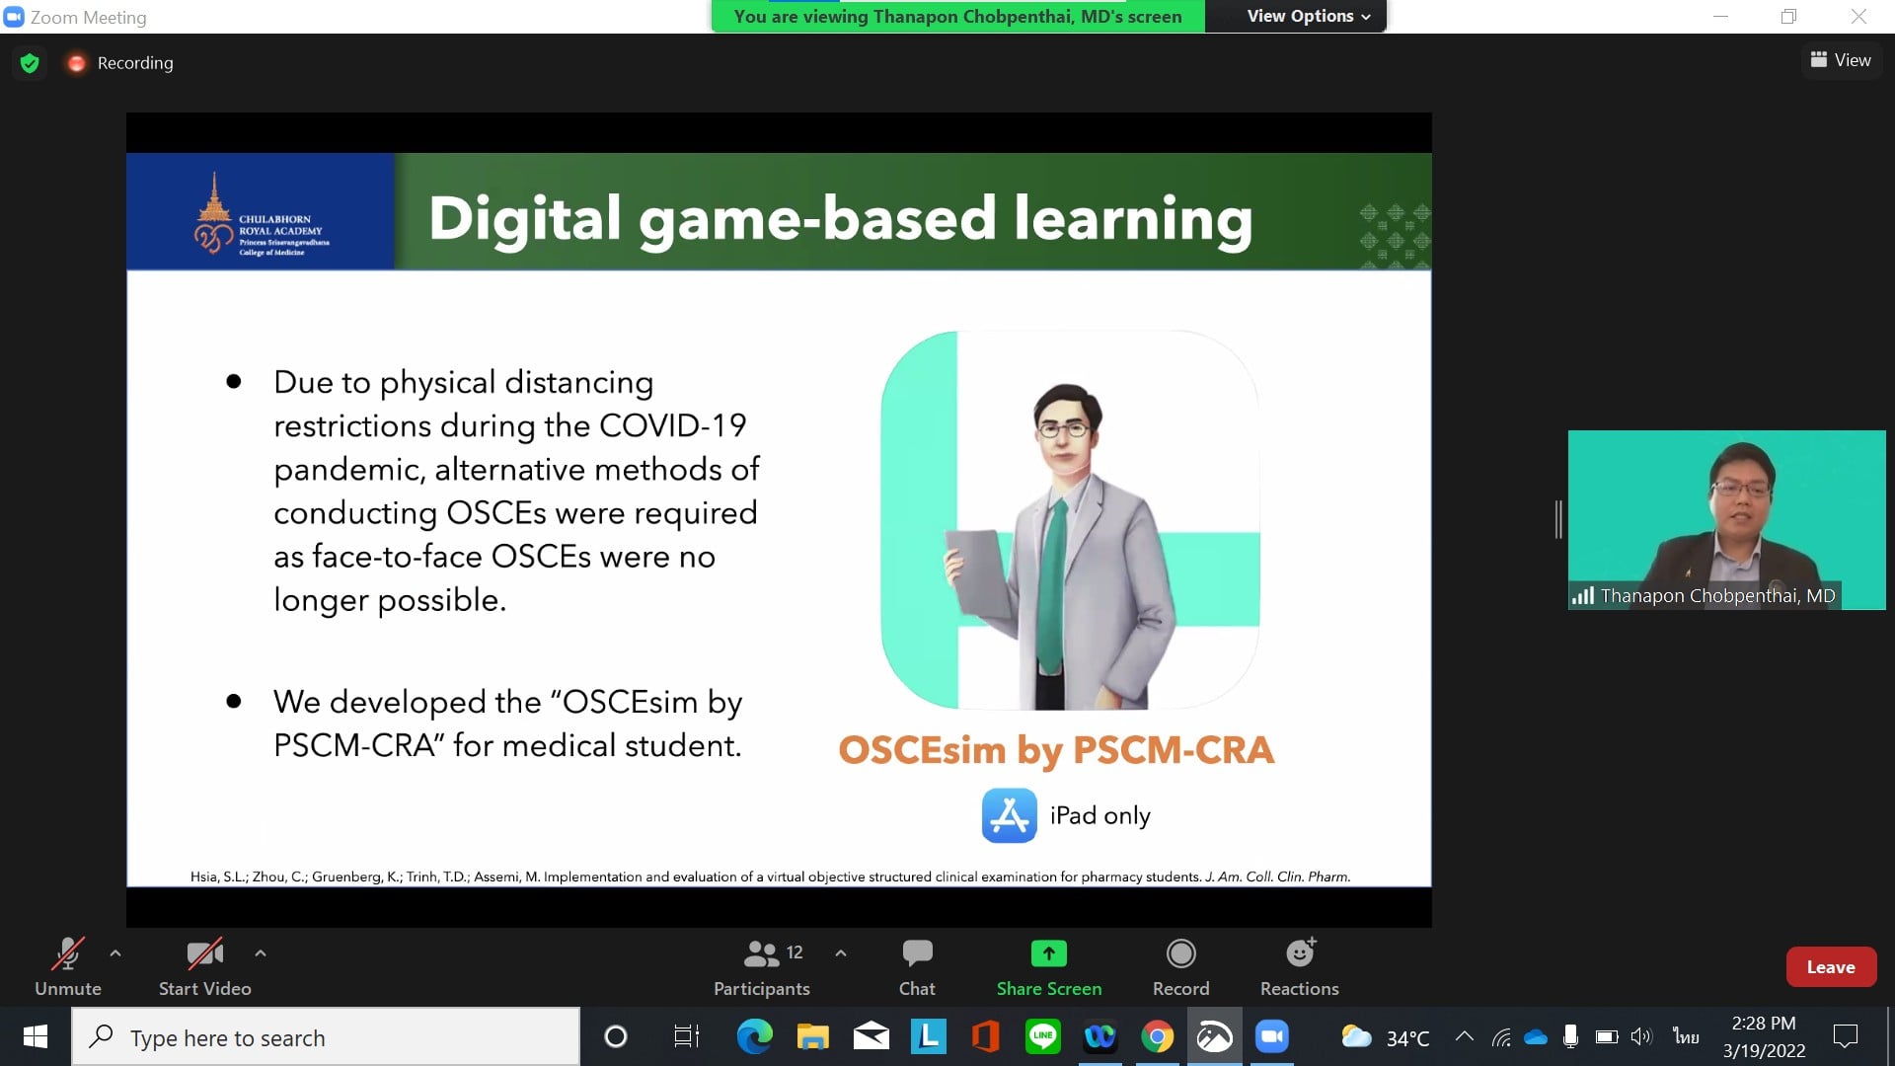
Task: Open the Participants panel
Action: click(762, 967)
